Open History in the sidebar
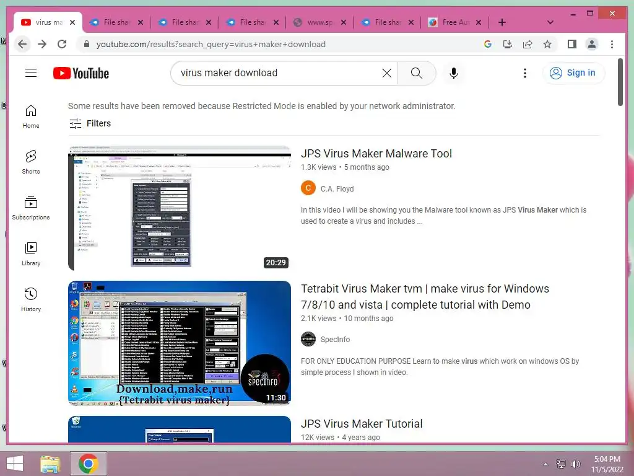Viewport: 634px width, 476px height. point(31,300)
